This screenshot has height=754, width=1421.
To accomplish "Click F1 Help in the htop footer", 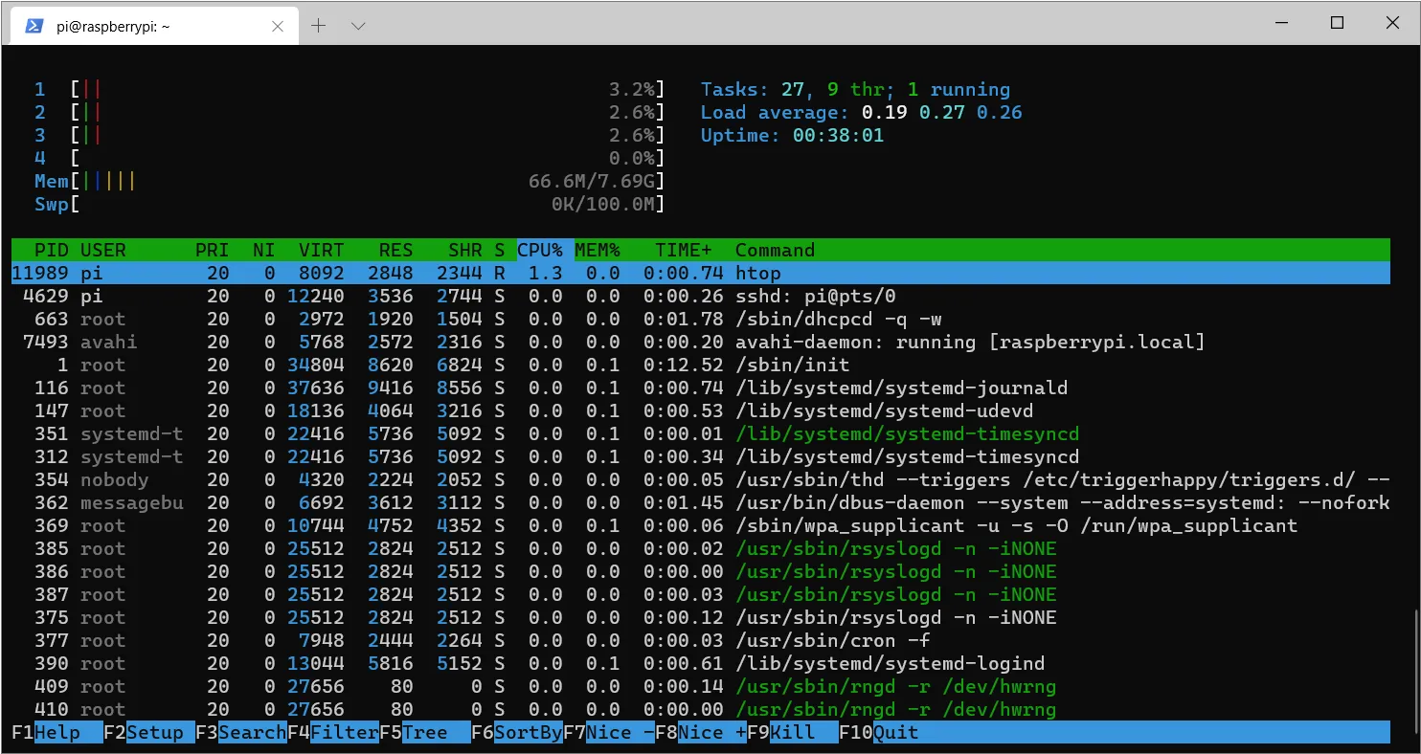I will point(57,732).
